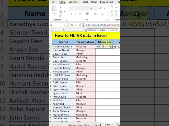Click the Decrease Font Size icon
Screen dimensions: 169x126
[105, 8]
